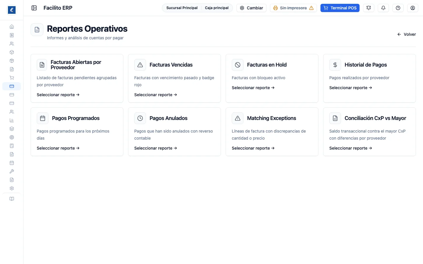The width and height of the screenshot is (423, 264).
Task: Select reporte under Historial de Pagos
Action: point(351,88)
